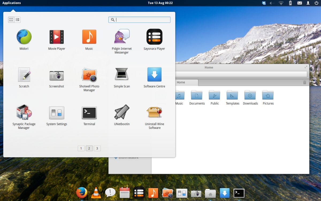This screenshot has height=201, width=321.
Task: Switch the launcher to grid view
Action: [x=11, y=19]
